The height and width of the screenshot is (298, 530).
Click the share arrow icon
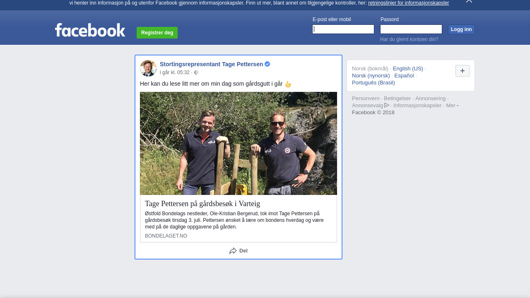point(233,251)
